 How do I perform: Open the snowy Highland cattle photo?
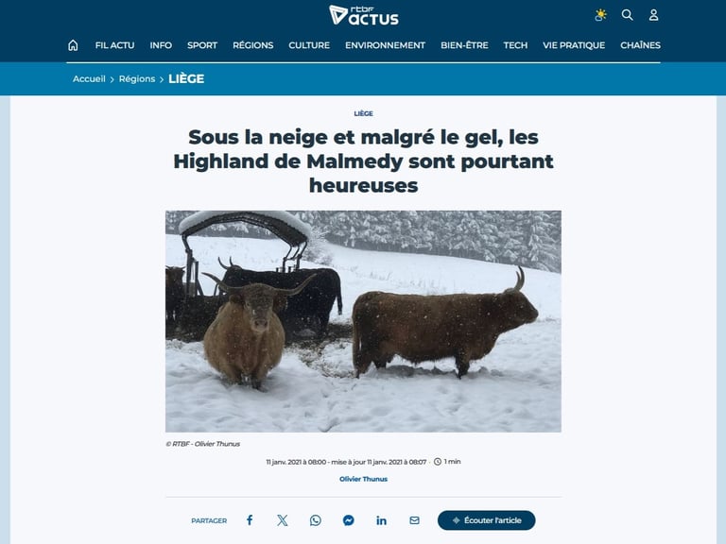coord(363,321)
